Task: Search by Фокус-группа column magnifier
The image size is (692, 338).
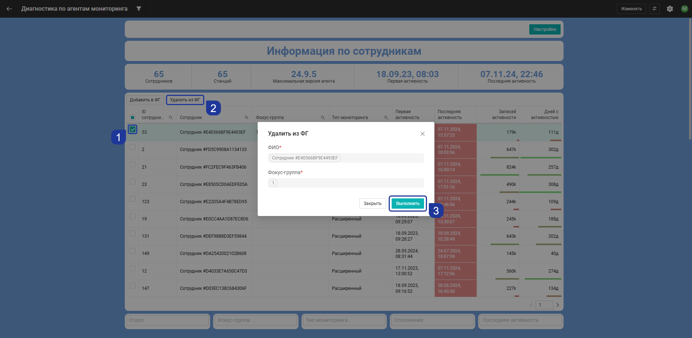Action: (x=323, y=118)
